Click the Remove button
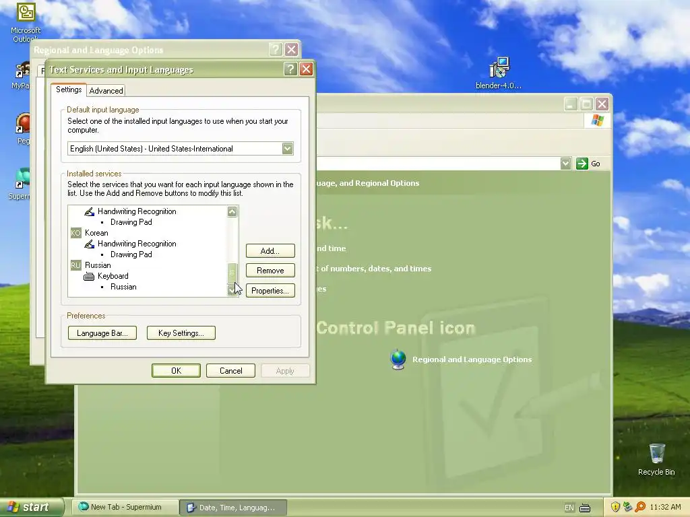The height and width of the screenshot is (517, 690). (270, 271)
